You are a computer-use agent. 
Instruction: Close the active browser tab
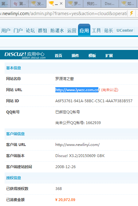coord(61,4)
